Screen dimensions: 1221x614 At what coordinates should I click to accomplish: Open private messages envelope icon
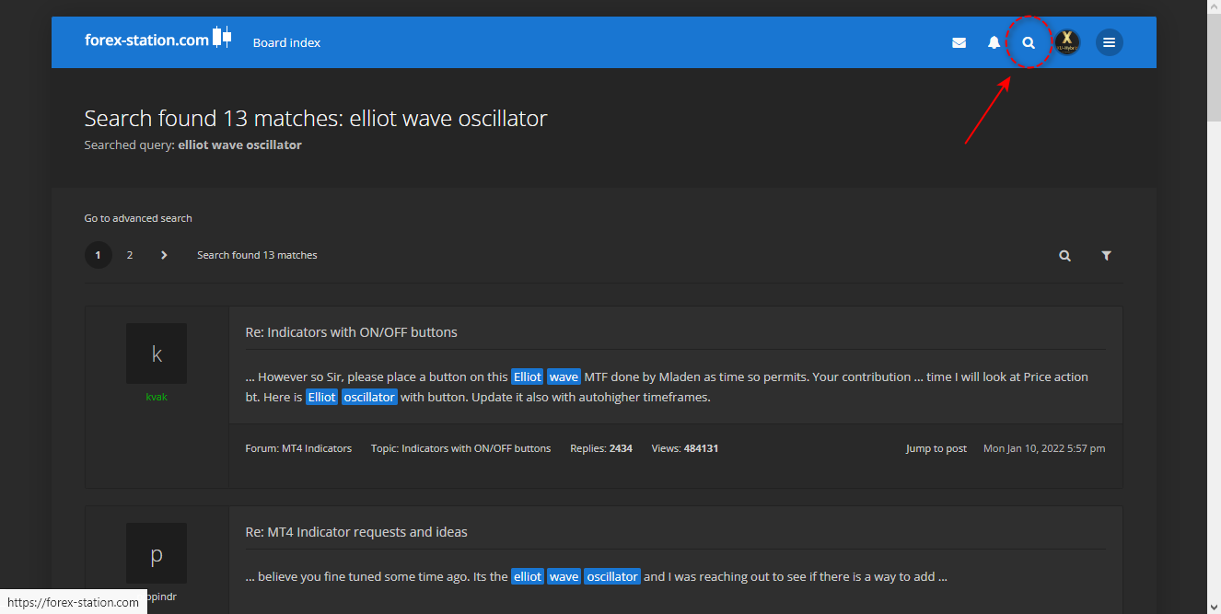click(x=959, y=42)
